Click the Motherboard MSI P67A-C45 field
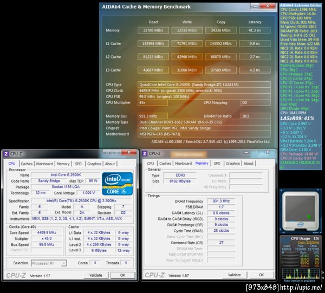Screen dimensions: 325x293 point(204,134)
